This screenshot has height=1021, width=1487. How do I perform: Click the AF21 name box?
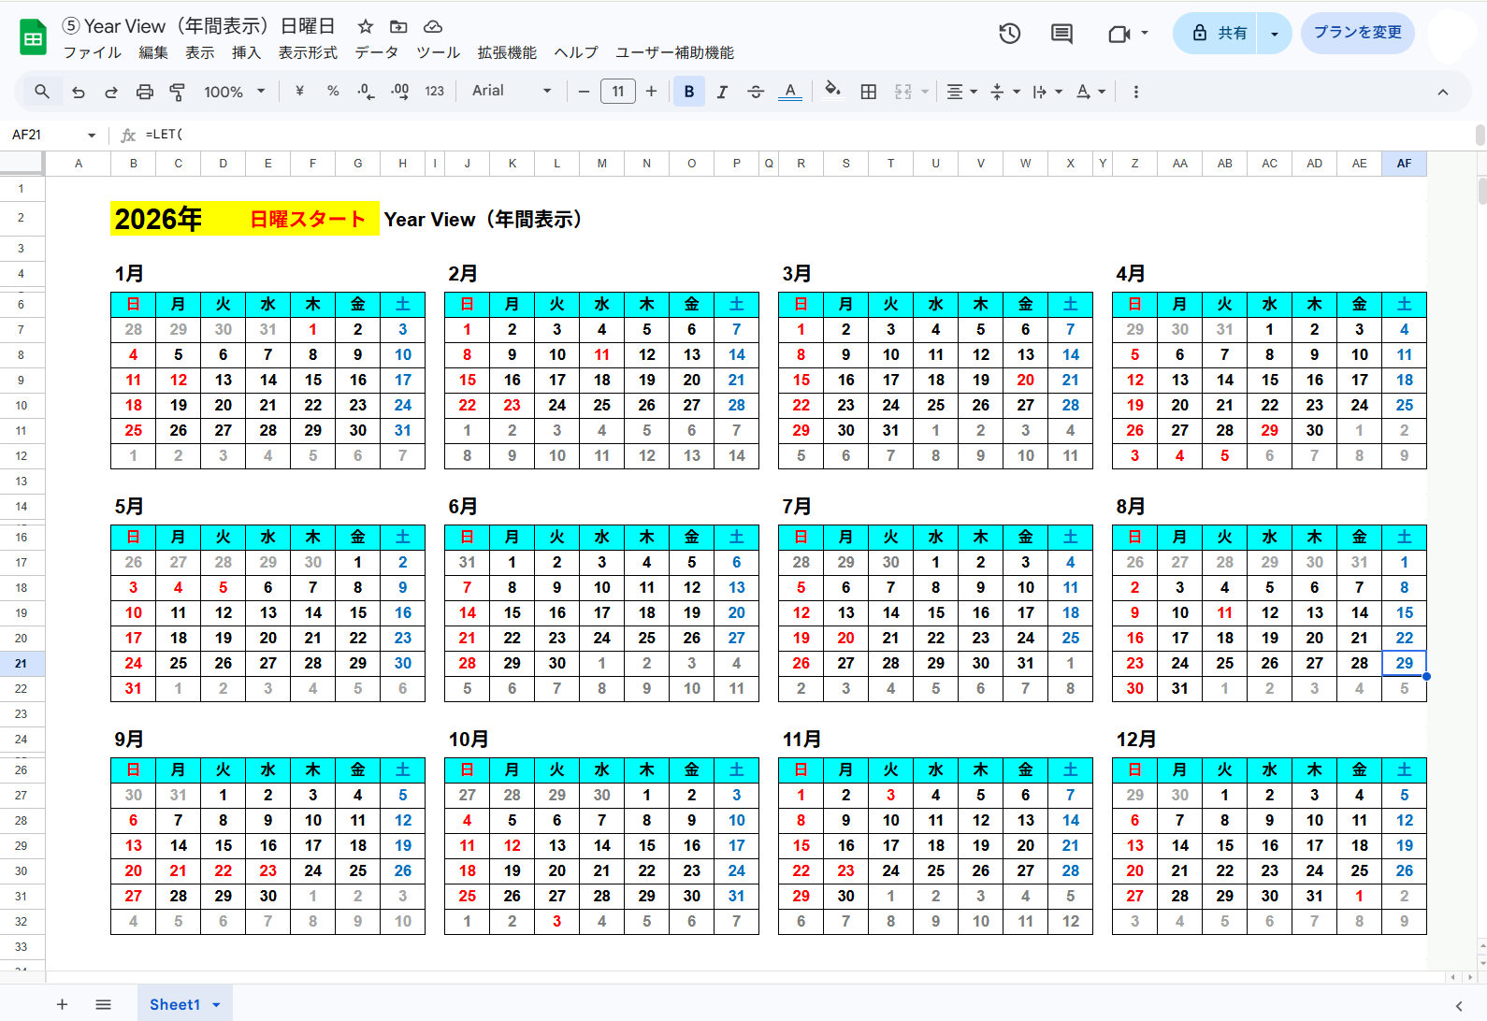click(44, 135)
